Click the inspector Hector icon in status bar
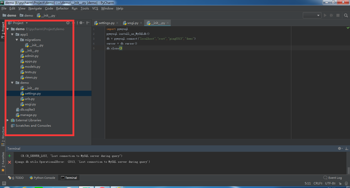The height and width of the screenshot is (188, 350). coord(346,183)
